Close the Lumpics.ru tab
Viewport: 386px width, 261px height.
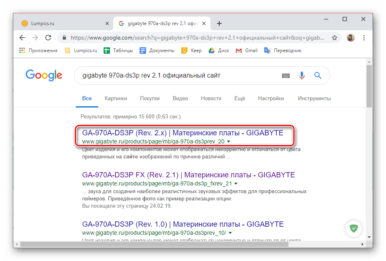tap(107, 23)
